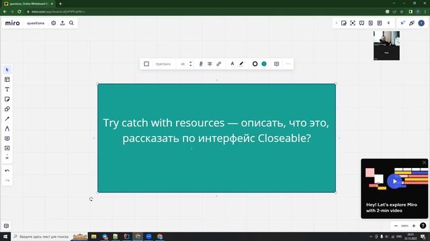Zoom out the board
This screenshot has width=430, height=241.
coord(396,226)
